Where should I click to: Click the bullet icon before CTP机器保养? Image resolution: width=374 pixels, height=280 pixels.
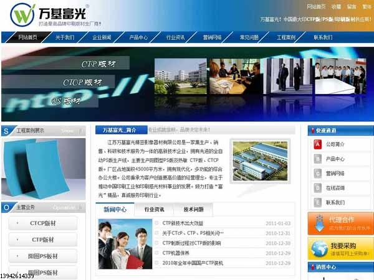tap(156, 253)
